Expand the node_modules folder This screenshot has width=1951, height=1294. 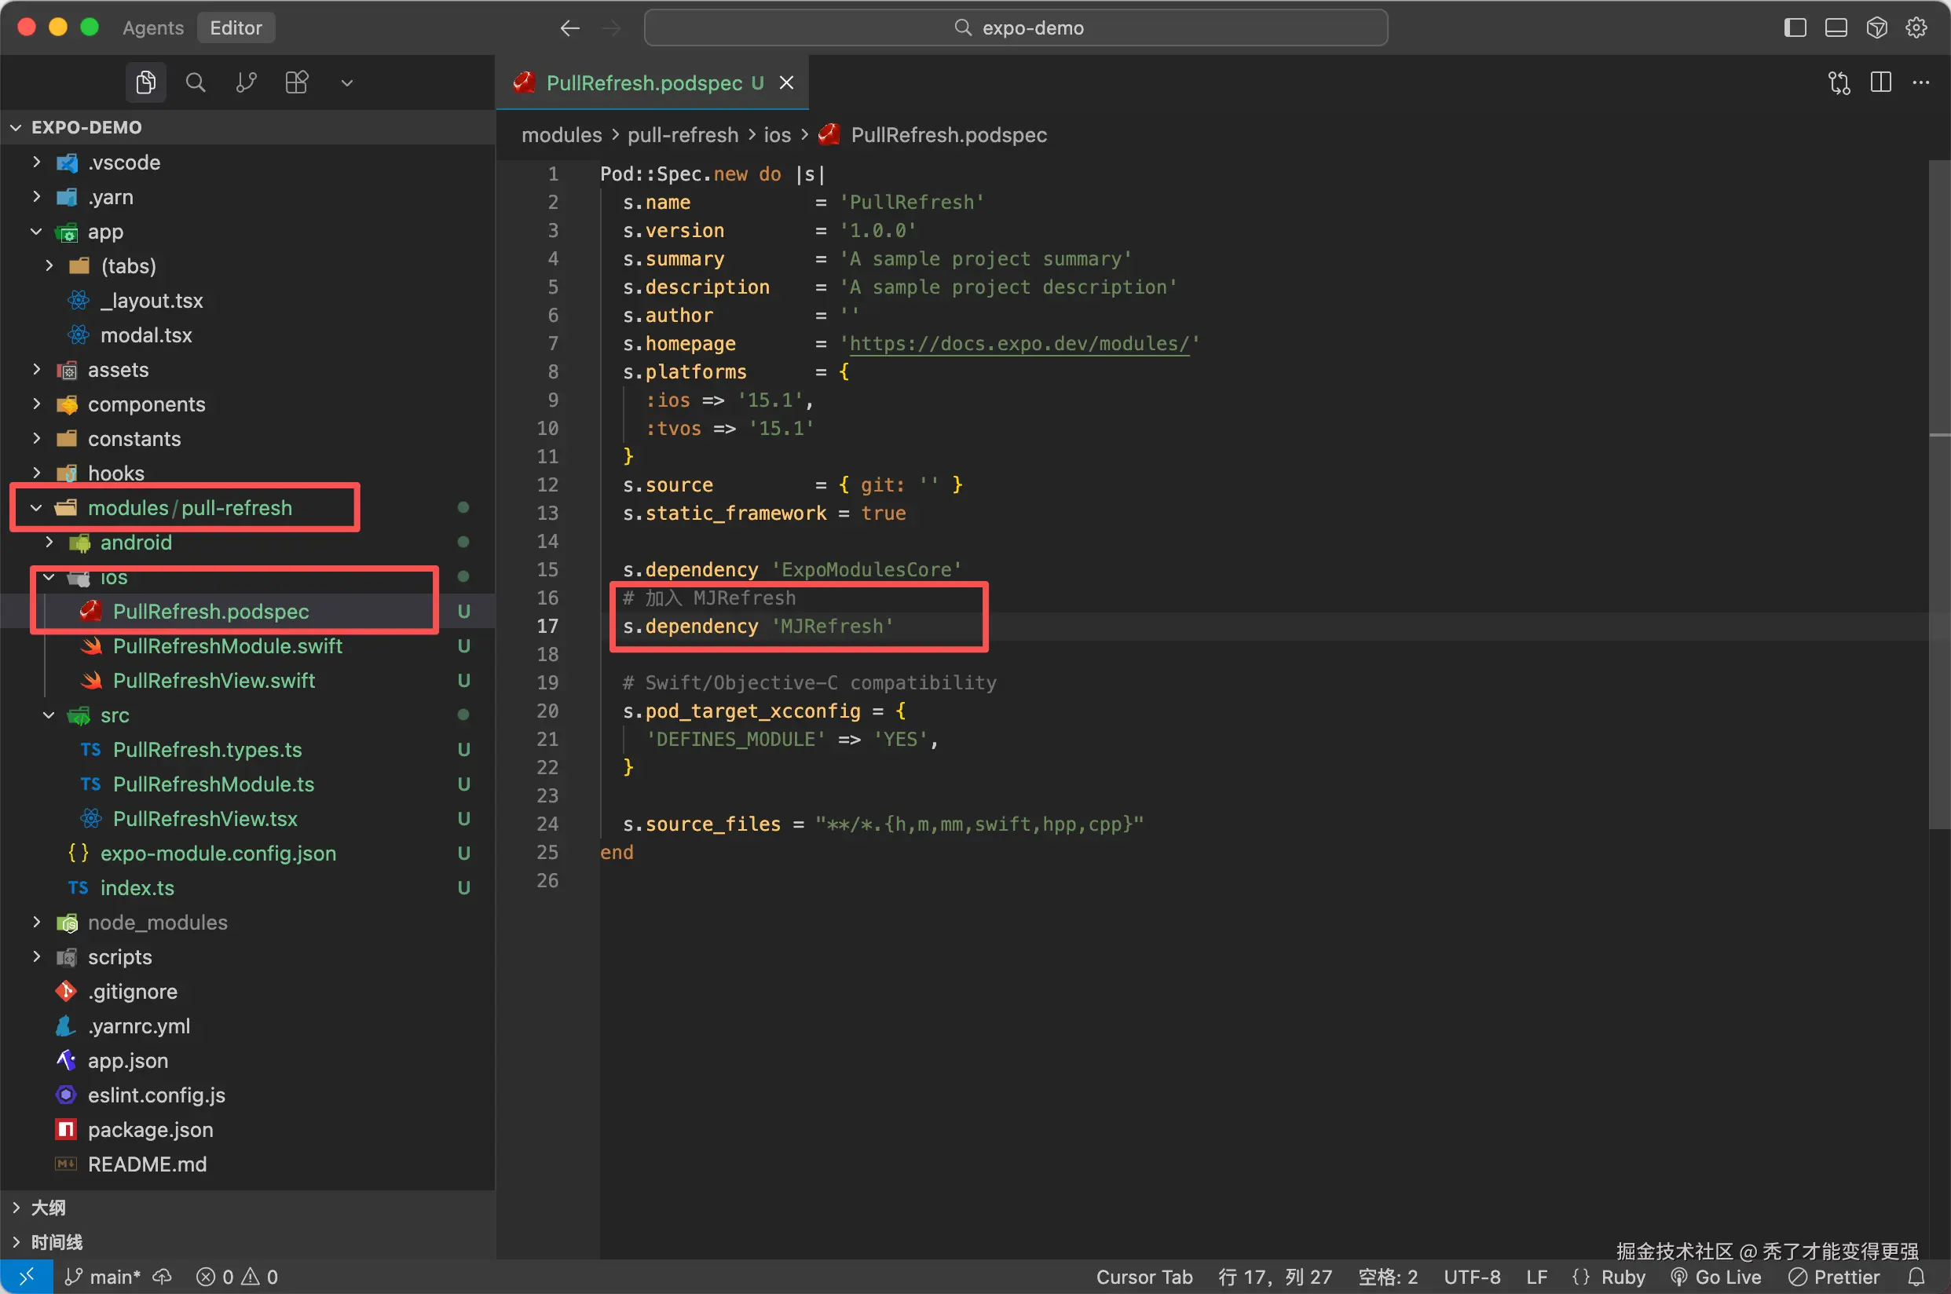coord(157,922)
